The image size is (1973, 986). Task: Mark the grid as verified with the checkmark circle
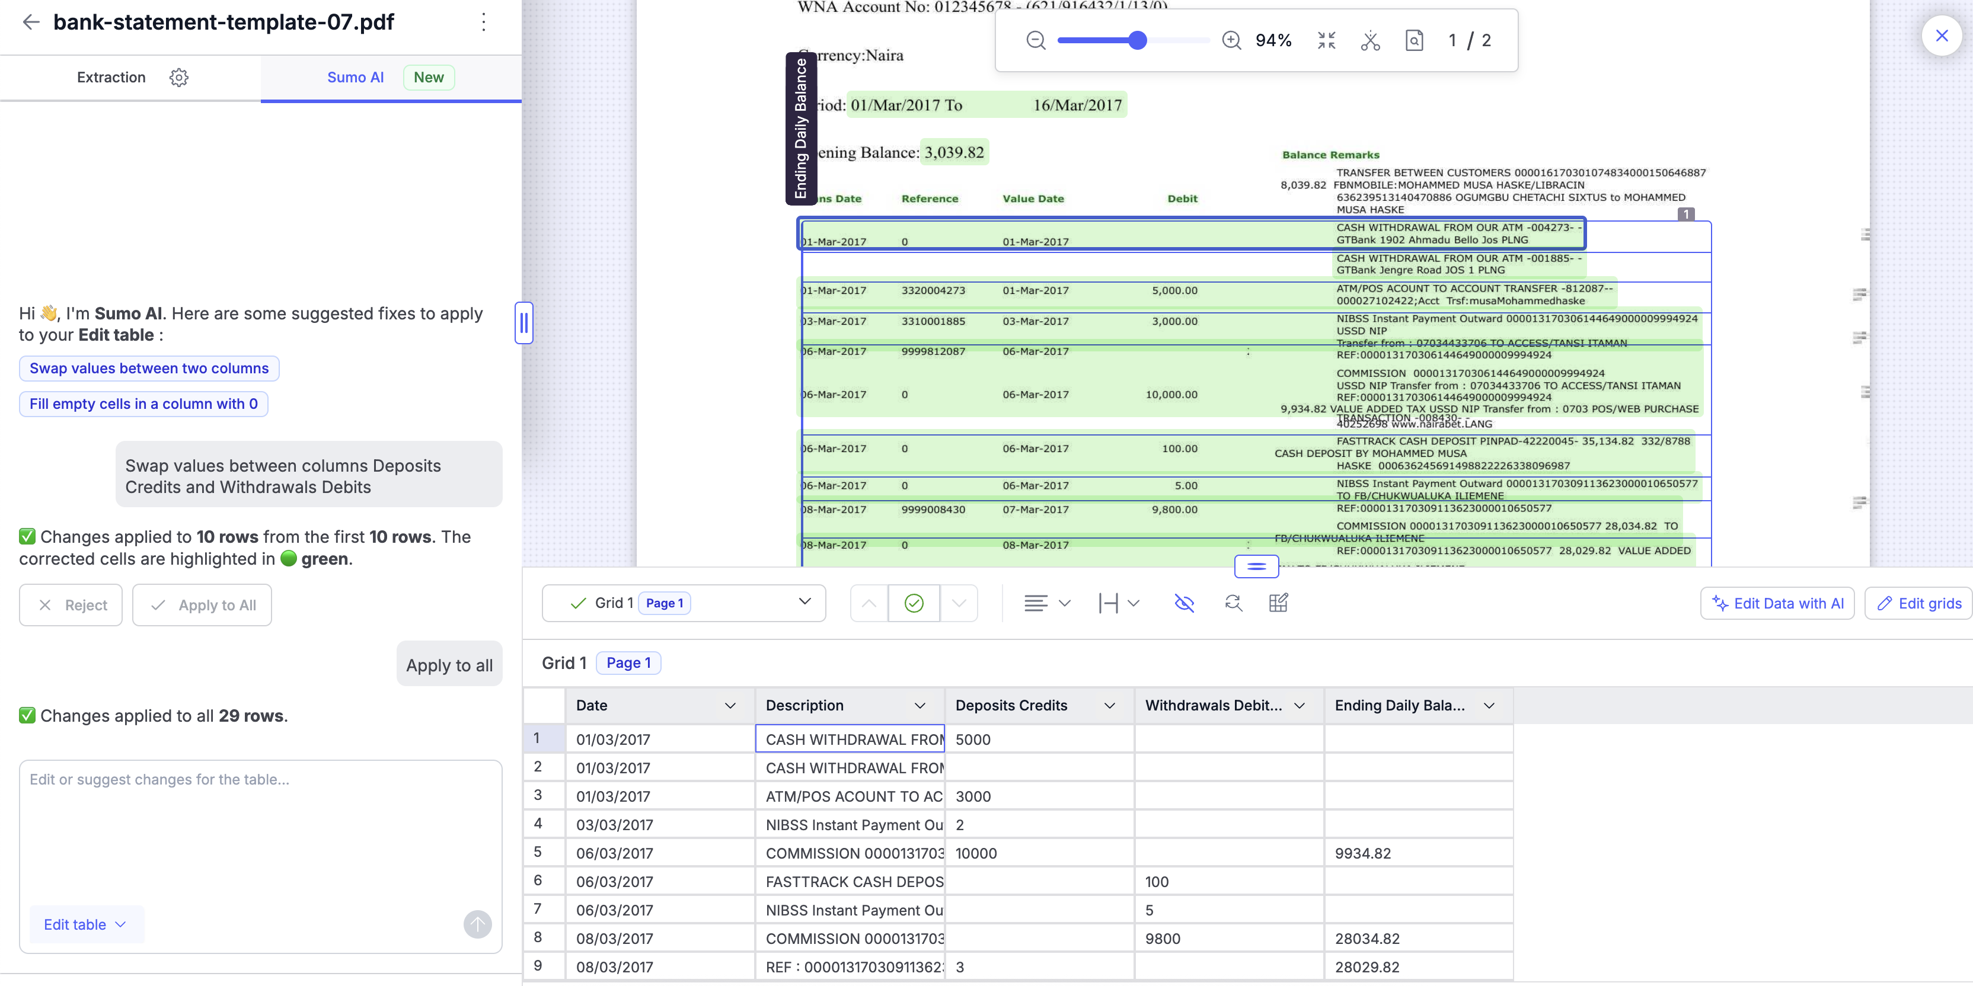pyautogui.click(x=914, y=603)
